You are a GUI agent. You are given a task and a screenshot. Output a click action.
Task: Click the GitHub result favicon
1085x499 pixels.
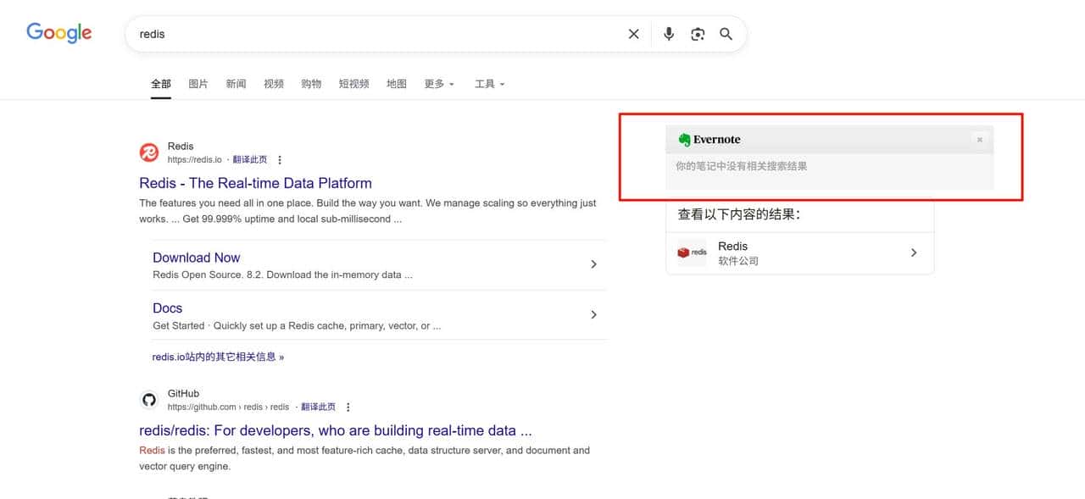click(149, 400)
